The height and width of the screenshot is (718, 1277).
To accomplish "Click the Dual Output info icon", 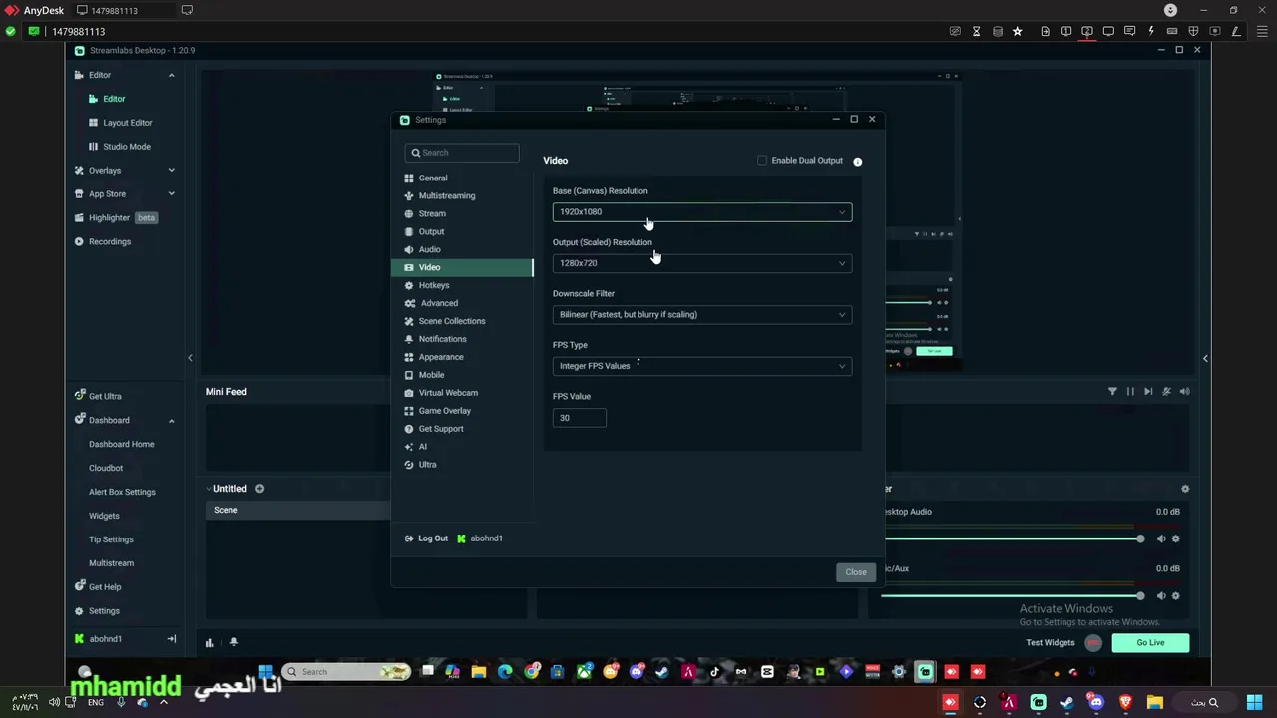I will (857, 161).
